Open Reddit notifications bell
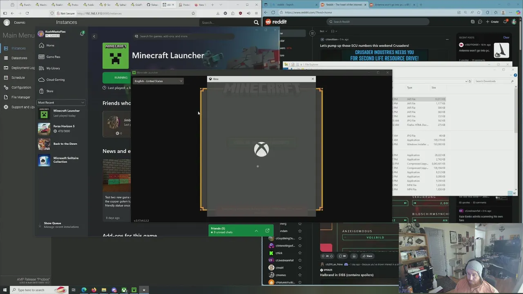This screenshot has width=523, height=294. [506, 22]
